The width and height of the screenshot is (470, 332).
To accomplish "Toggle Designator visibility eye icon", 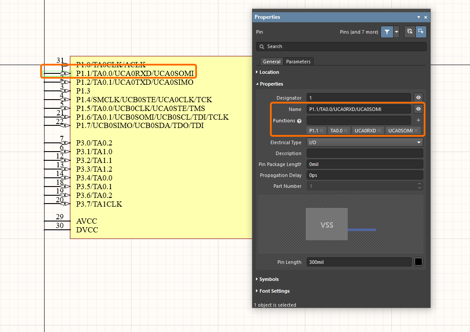I will (418, 98).
